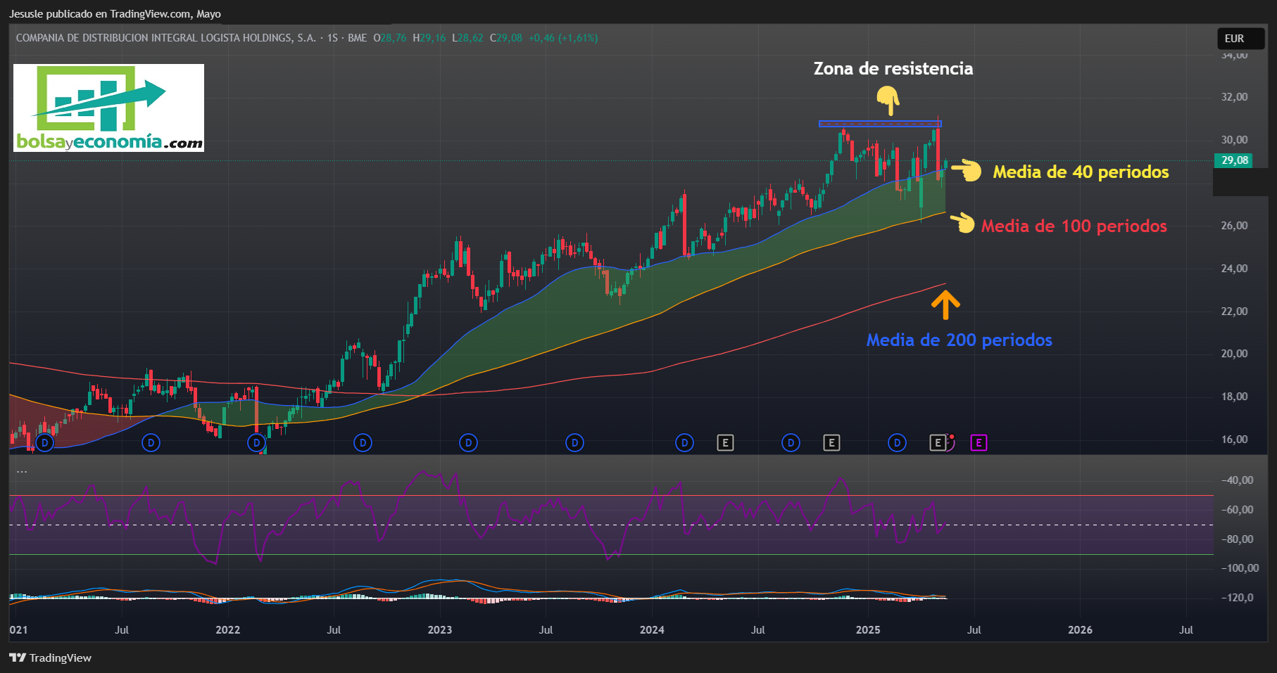Select the blue resistance zone rectangle

click(x=880, y=124)
